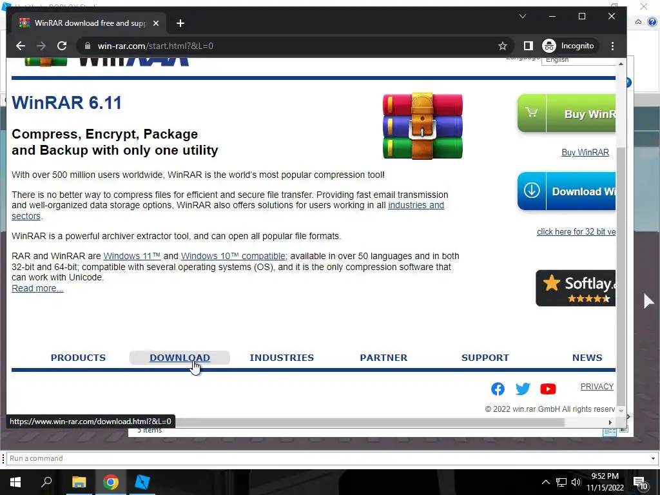Open the Windows 10 compatible link

(x=233, y=256)
